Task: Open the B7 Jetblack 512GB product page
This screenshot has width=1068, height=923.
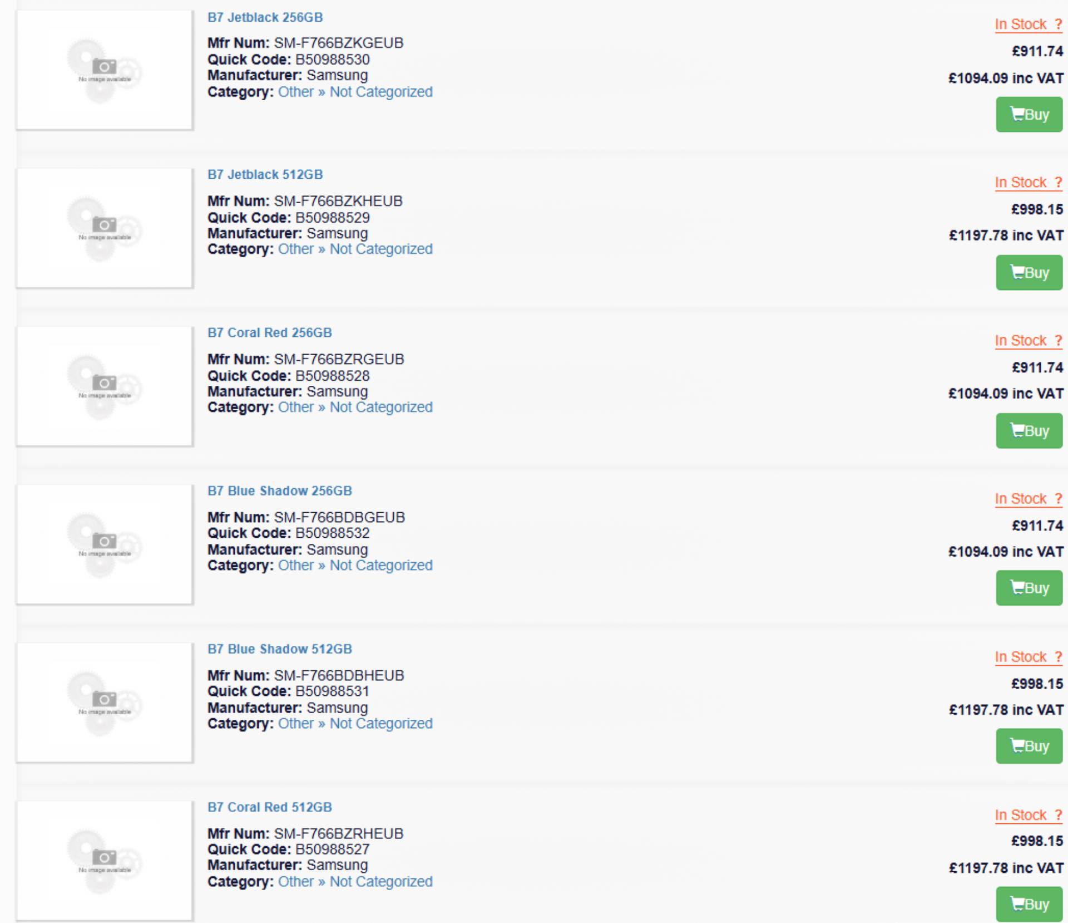Action: [x=265, y=175]
